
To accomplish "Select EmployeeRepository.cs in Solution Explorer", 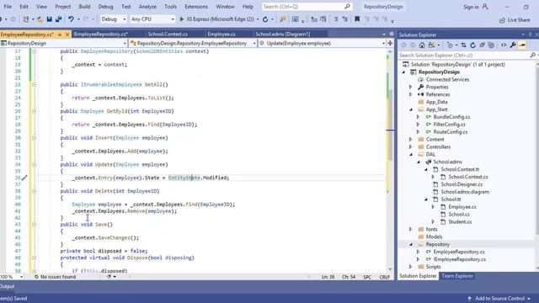I will coord(459,252).
